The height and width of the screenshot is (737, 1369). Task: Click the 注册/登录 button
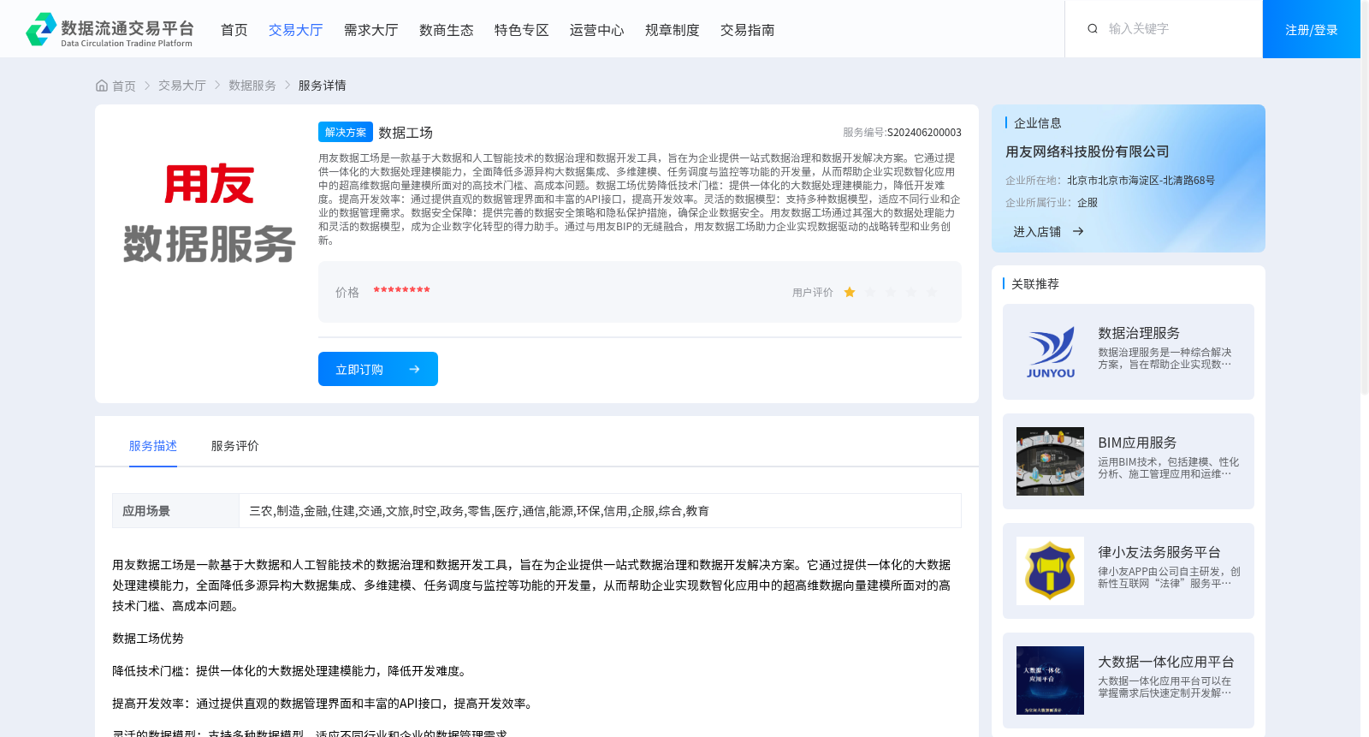tap(1312, 29)
